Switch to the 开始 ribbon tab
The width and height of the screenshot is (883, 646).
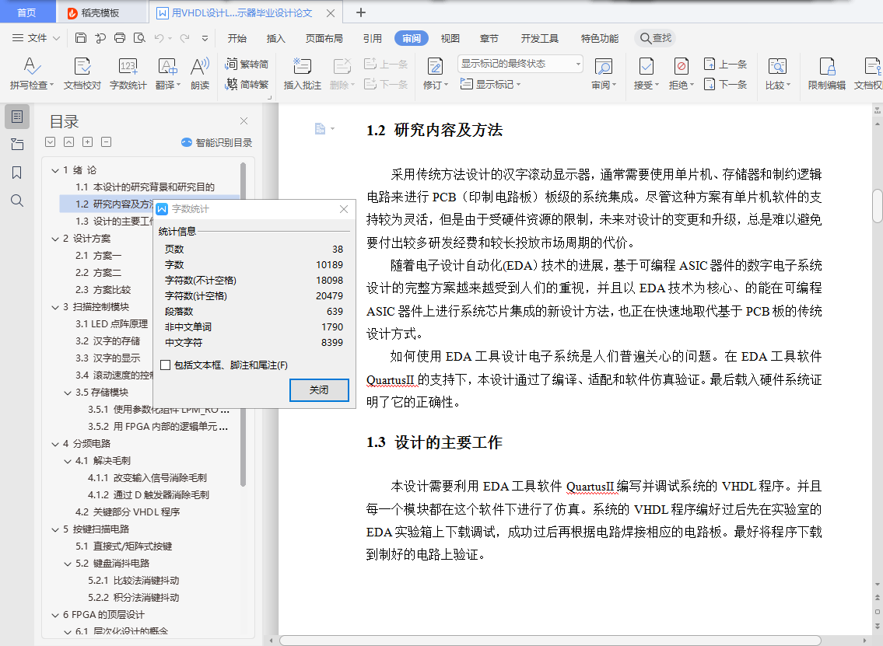point(237,38)
